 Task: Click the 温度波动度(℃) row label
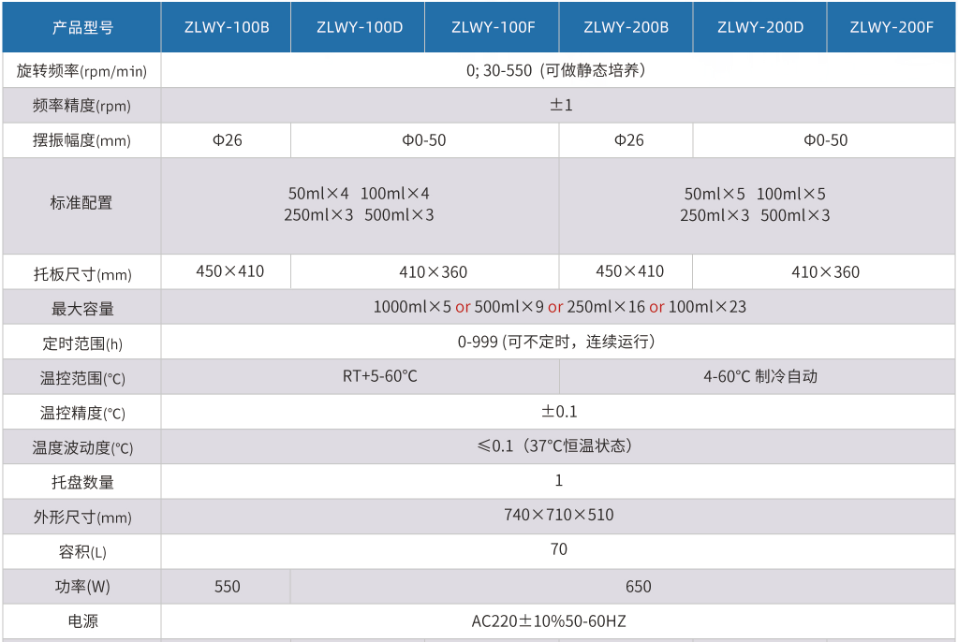point(81,447)
